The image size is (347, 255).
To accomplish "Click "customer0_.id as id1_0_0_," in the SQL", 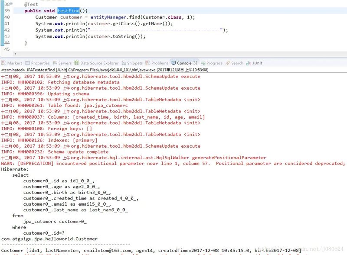I will pyautogui.click(x=59, y=181).
